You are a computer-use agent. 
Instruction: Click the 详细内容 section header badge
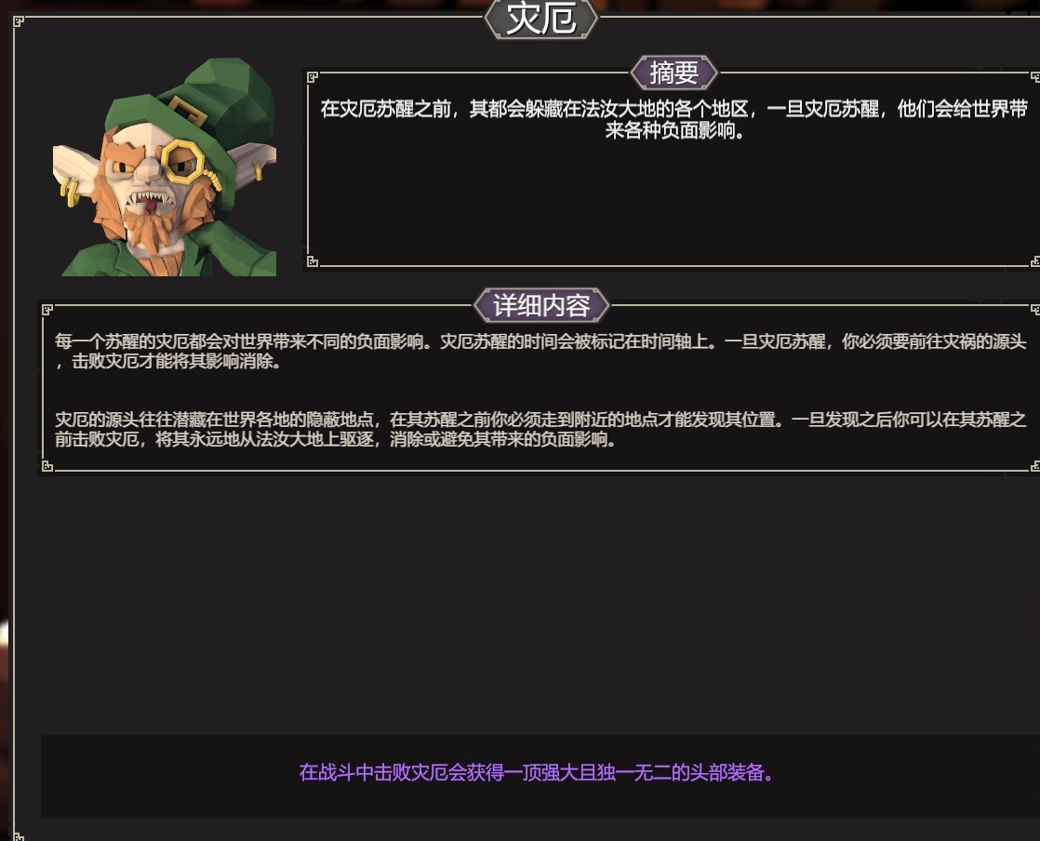541,306
